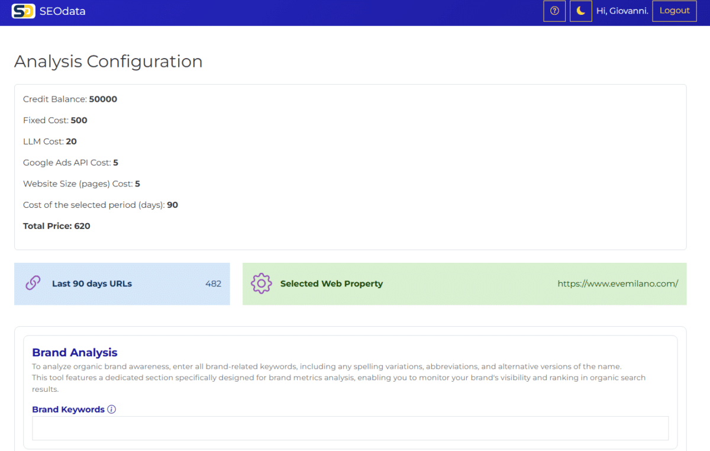Click the link chain icon in URLs card
This screenshot has width=710, height=451.
33,283
